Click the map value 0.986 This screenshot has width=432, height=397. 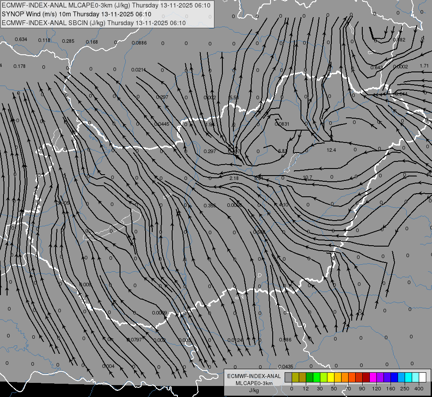coord(285,340)
